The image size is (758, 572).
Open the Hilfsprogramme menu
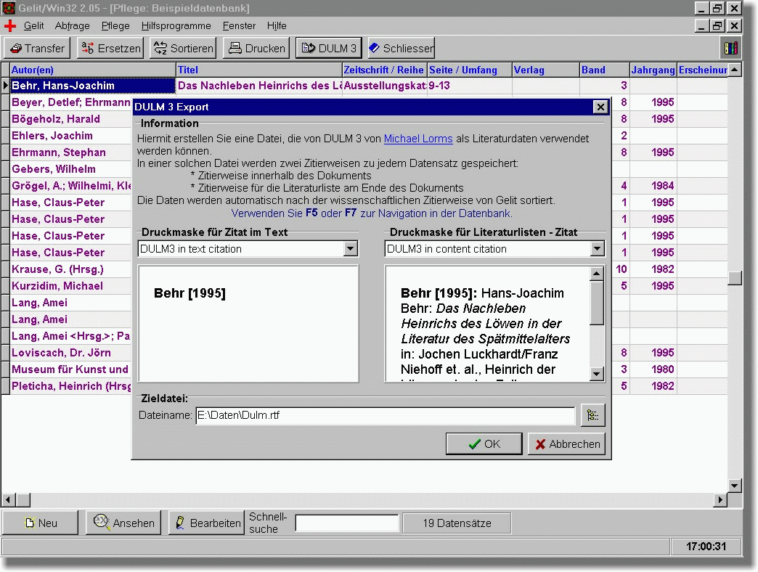click(176, 26)
